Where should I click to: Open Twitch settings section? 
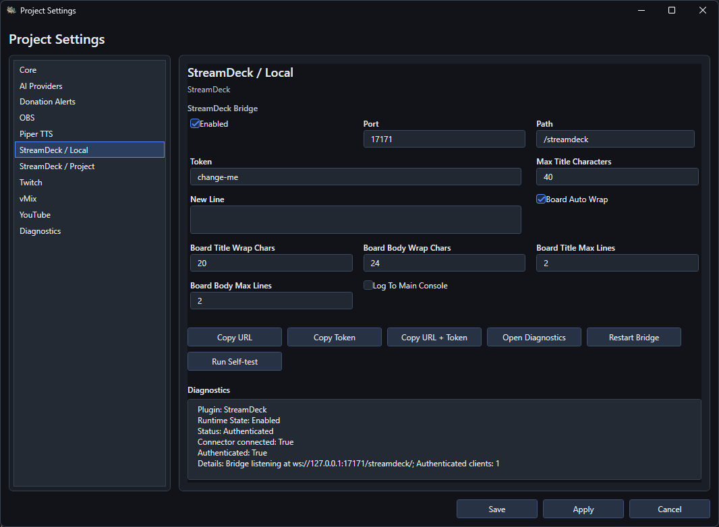coord(90,183)
